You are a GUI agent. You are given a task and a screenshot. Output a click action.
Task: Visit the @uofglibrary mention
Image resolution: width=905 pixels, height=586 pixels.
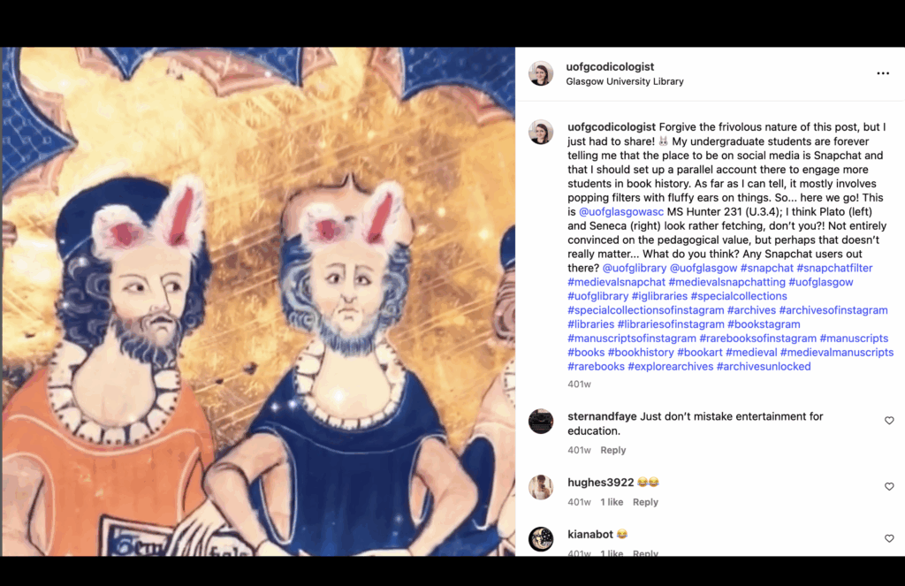point(635,268)
